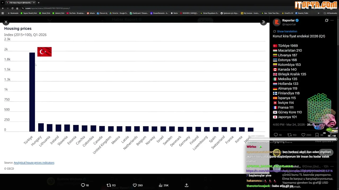
Task: Click the share icon under the photo
Action: [186, 185]
